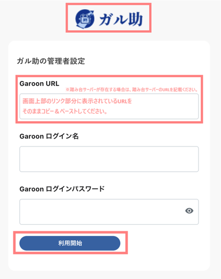Click the ガル助の管理者設定 heading

click(x=51, y=61)
